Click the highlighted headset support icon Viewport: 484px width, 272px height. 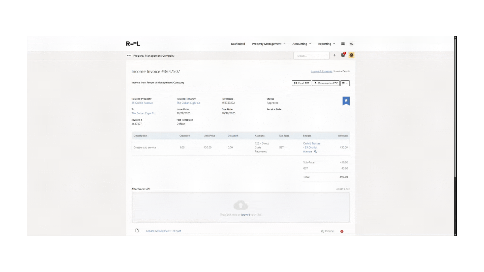click(x=351, y=55)
